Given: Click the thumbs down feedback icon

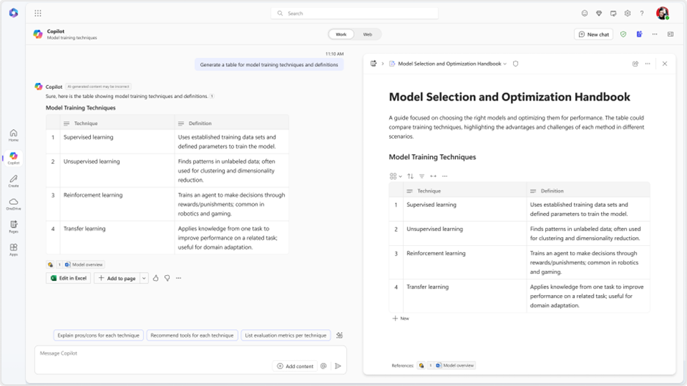Looking at the screenshot, I should 167,278.
